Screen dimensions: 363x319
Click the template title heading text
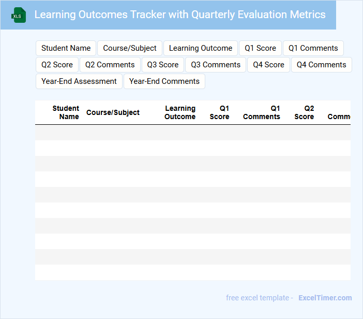[x=180, y=15]
